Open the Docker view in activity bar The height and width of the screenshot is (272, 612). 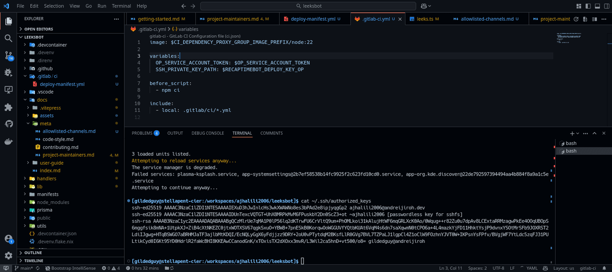pos(8,141)
